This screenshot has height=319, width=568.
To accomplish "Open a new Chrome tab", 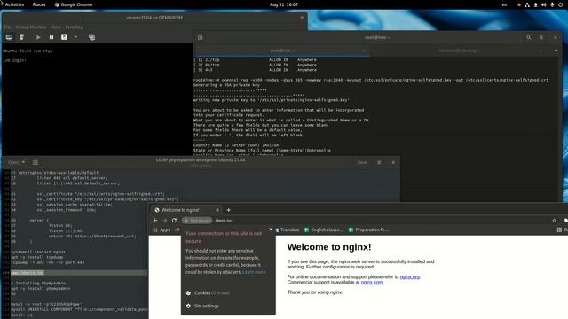I will (229, 210).
